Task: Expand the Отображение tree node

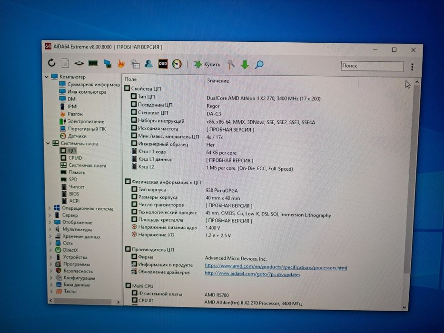Action: (x=50, y=222)
